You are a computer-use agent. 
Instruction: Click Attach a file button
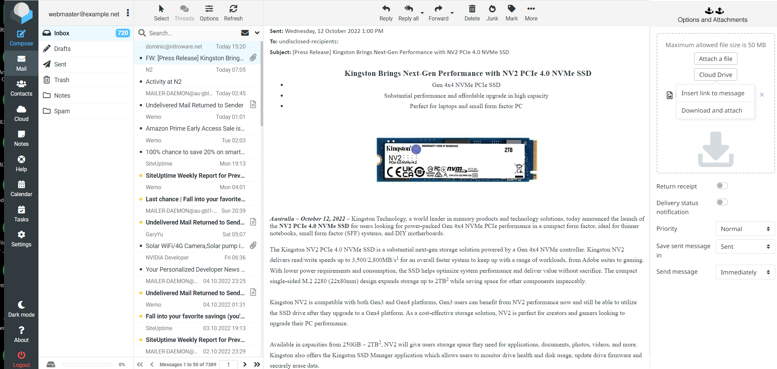pyautogui.click(x=716, y=59)
